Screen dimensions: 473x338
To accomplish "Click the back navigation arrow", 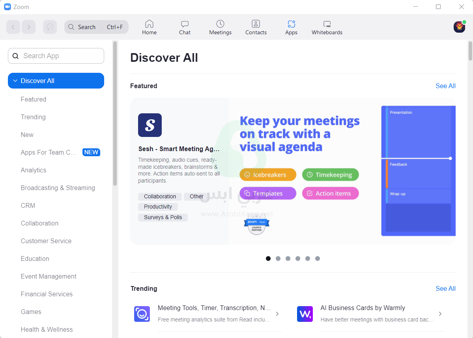I will coord(13,27).
